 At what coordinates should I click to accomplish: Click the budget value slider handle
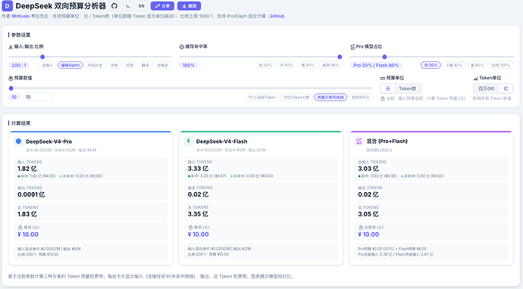tap(11, 89)
